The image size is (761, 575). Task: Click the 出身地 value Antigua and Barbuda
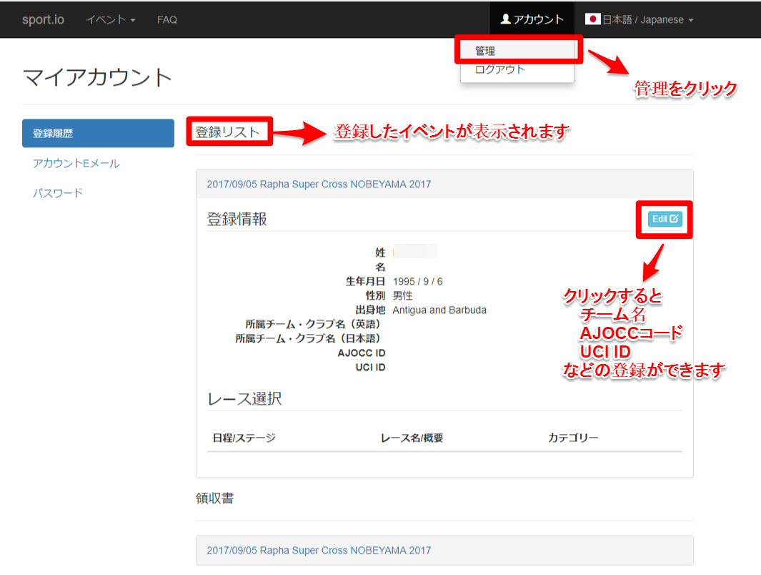(439, 310)
